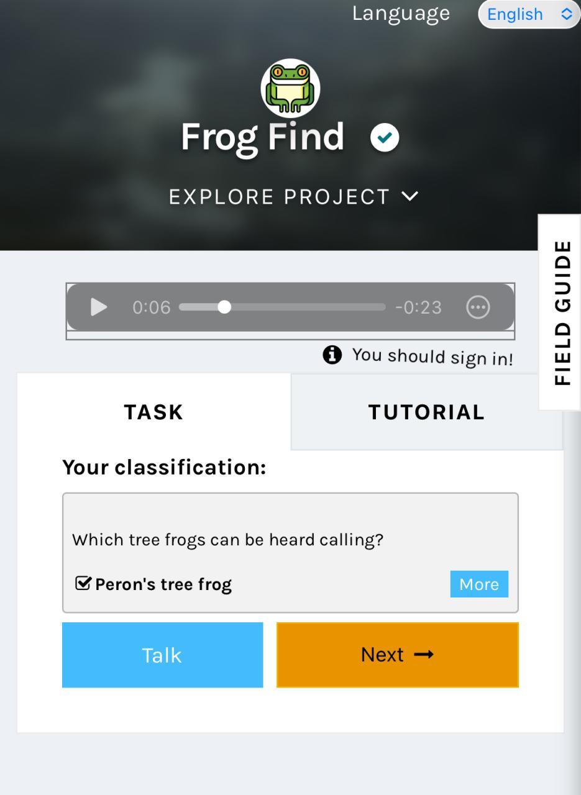
Task: Click the Frog Find project title
Action: 262,137
